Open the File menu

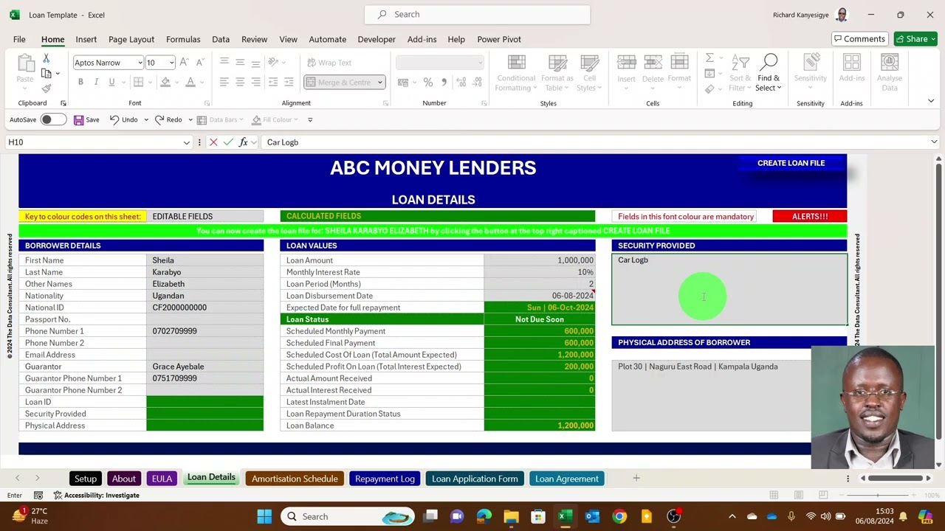tap(19, 39)
